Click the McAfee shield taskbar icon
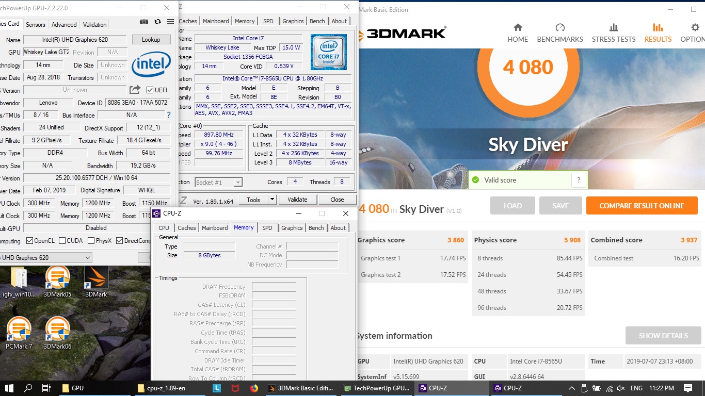The width and height of the screenshot is (705, 396). point(235,388)
